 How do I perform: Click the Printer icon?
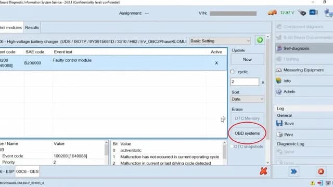pyautogui.click(x=279, y=135)
